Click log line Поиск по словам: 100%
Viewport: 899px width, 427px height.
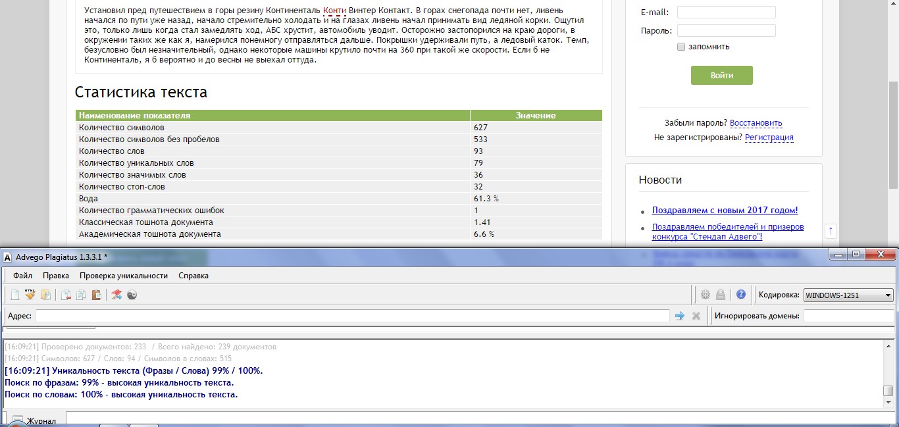coord(121,394)
